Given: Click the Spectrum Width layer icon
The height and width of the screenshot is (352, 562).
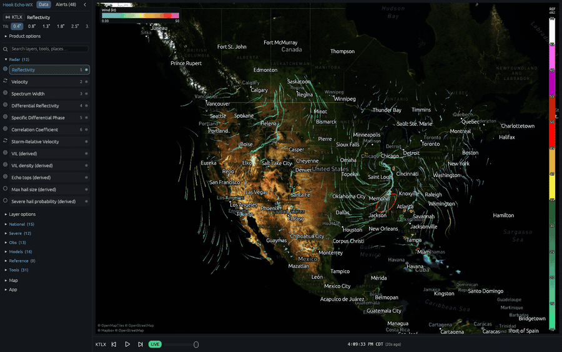Looking at the screenshot, I should pyautogui.click(x=5, y=93).
